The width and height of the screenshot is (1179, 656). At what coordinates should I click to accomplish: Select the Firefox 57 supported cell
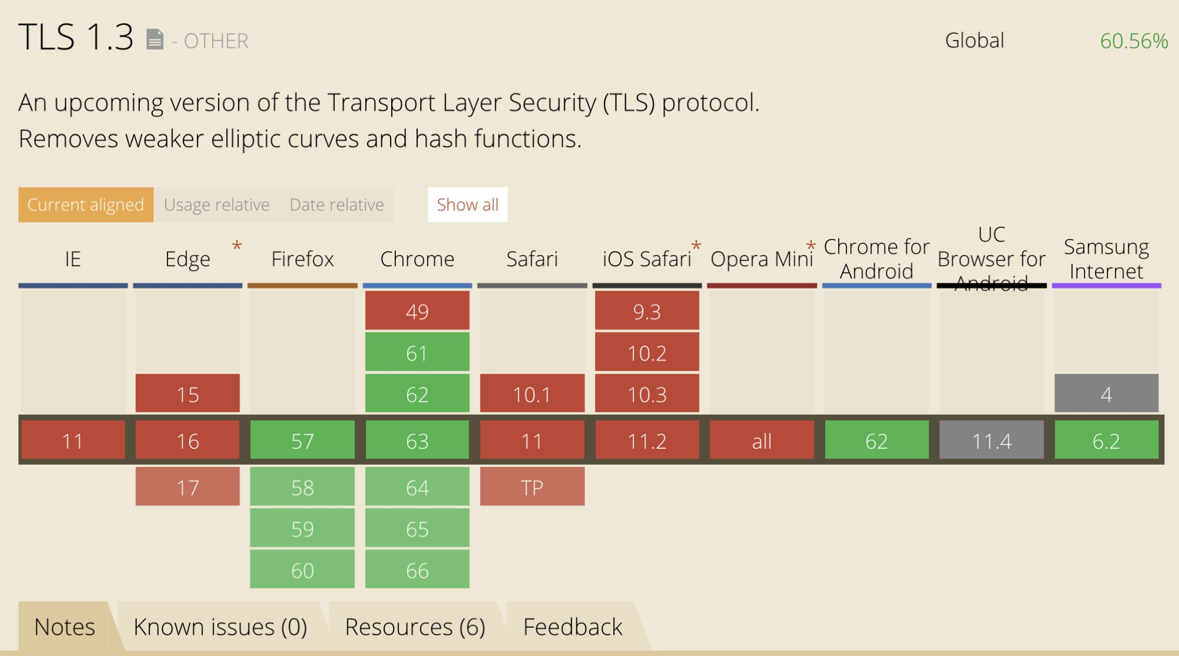point(303,440)
